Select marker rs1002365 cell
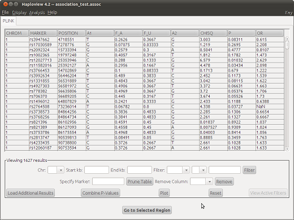The image size is (294, 220). tap(43, 55)
